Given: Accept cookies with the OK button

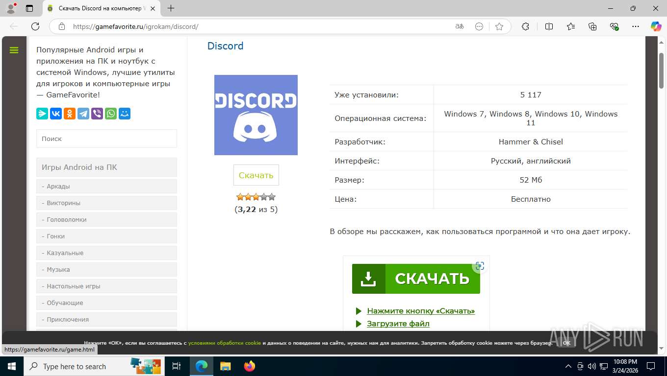Looking at the screenshot, I should pos(566,343).
